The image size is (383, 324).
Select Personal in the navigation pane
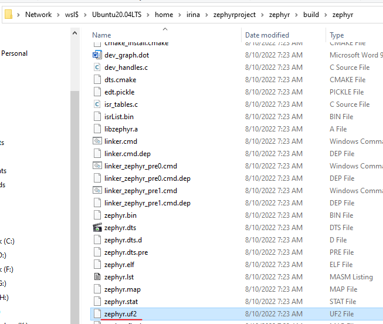click(x=14, y=53)
